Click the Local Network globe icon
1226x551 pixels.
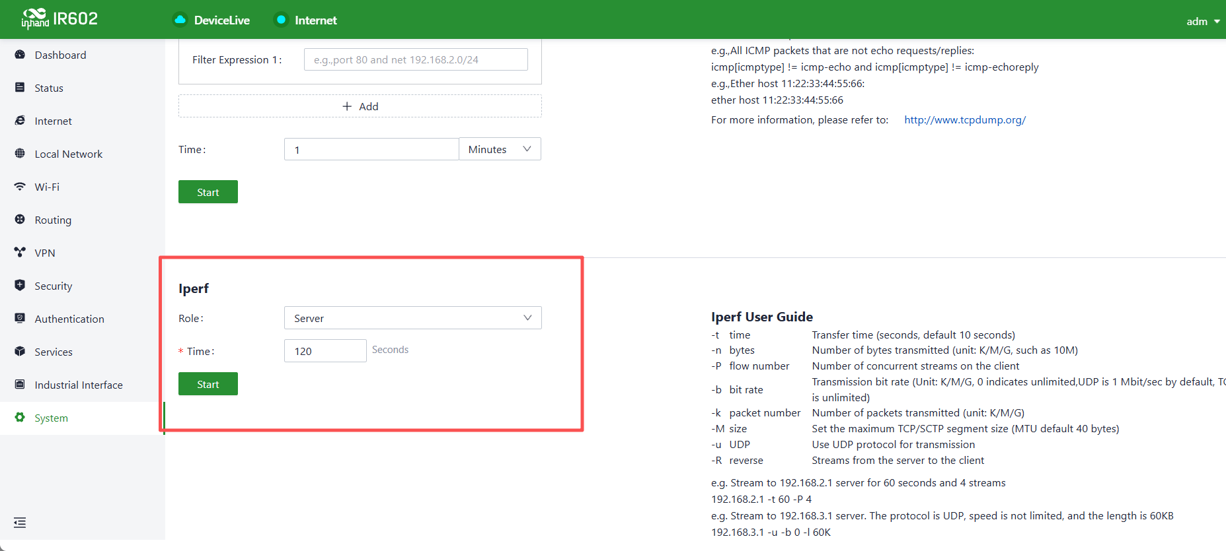point(20,154)
